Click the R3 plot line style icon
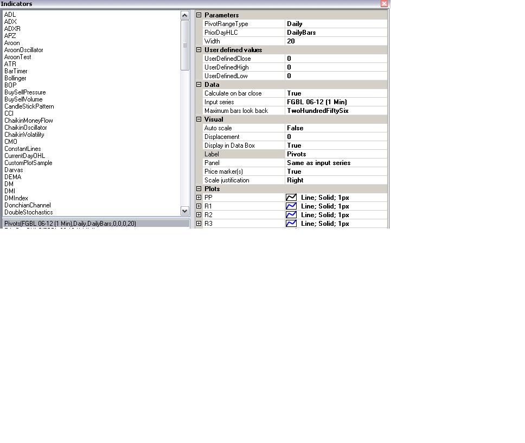Screen dimensions: 525x443 click(x=291, y=224)
